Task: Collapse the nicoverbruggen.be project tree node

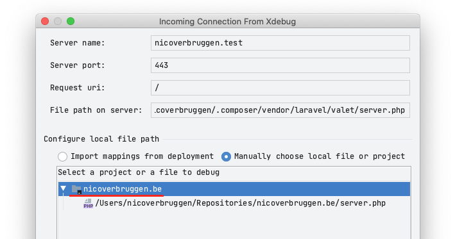Action: pyautogui.click(x=64, y=189)
